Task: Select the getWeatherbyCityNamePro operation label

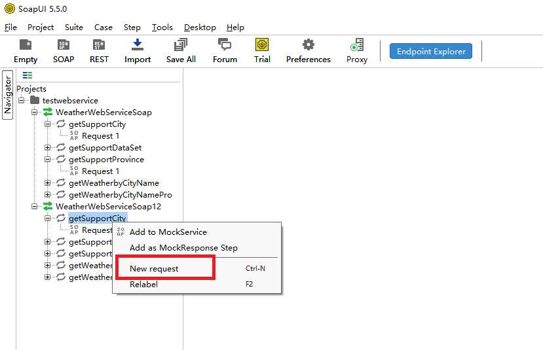Action: coord(120,194)
